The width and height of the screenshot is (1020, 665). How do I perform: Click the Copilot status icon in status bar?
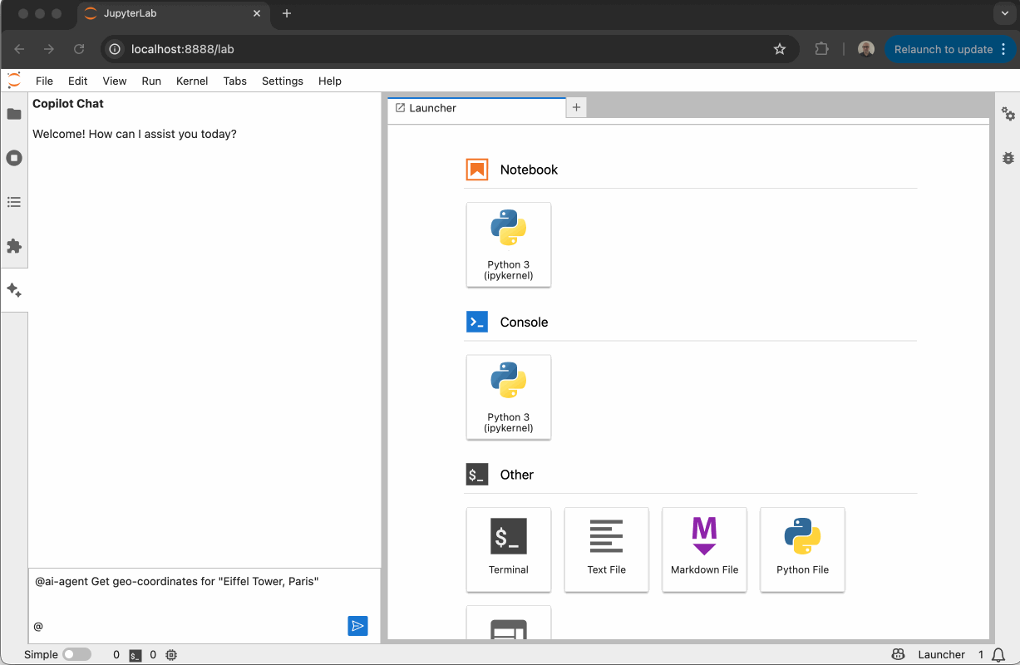point(898,654)
